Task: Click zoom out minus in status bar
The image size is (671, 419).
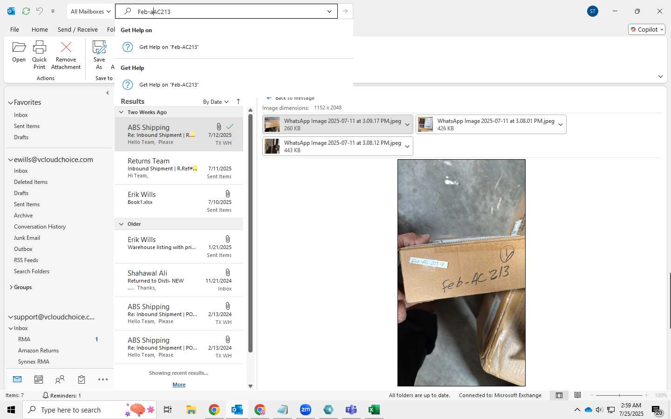Action: (x=592, y=395)
